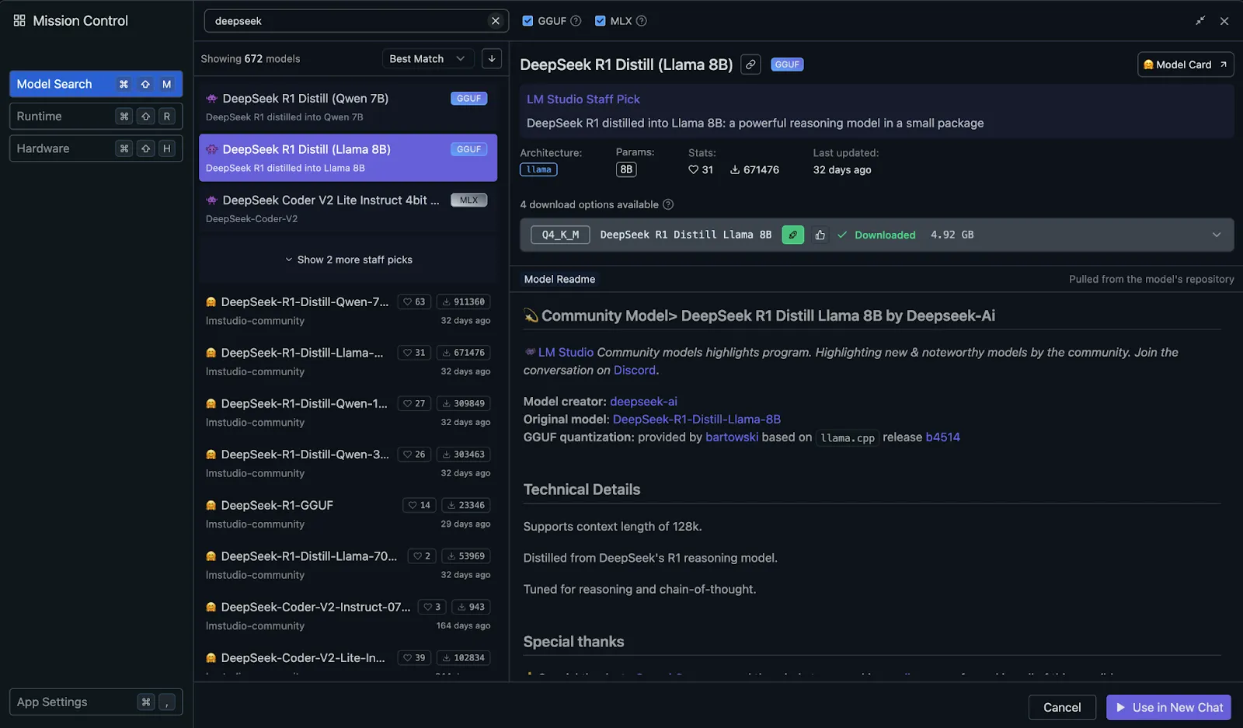Viewport: 1243px width, 728px height.
Task: Click likes badge 26 on Qwen-3 row
Action: pos(414,455)
